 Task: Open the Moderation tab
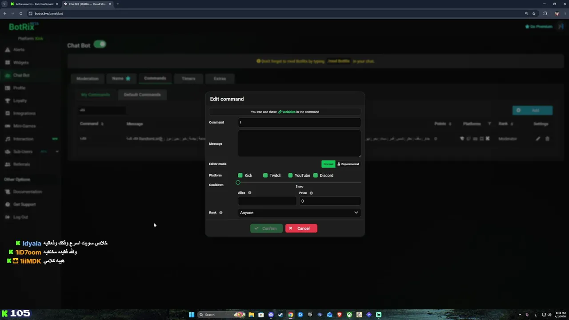88,79
